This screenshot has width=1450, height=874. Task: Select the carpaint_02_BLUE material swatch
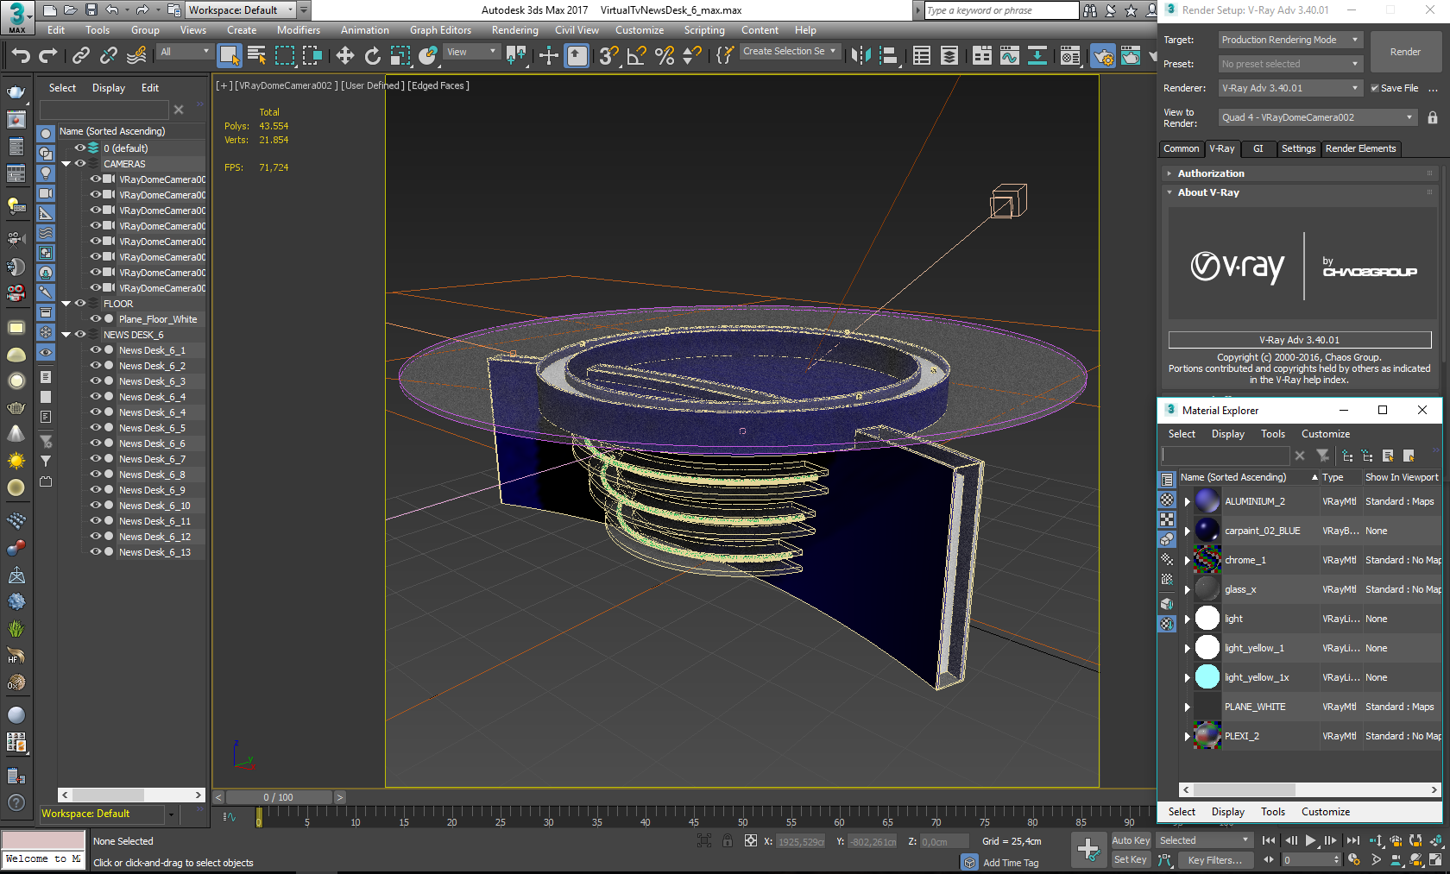(x=1207, y=531)
